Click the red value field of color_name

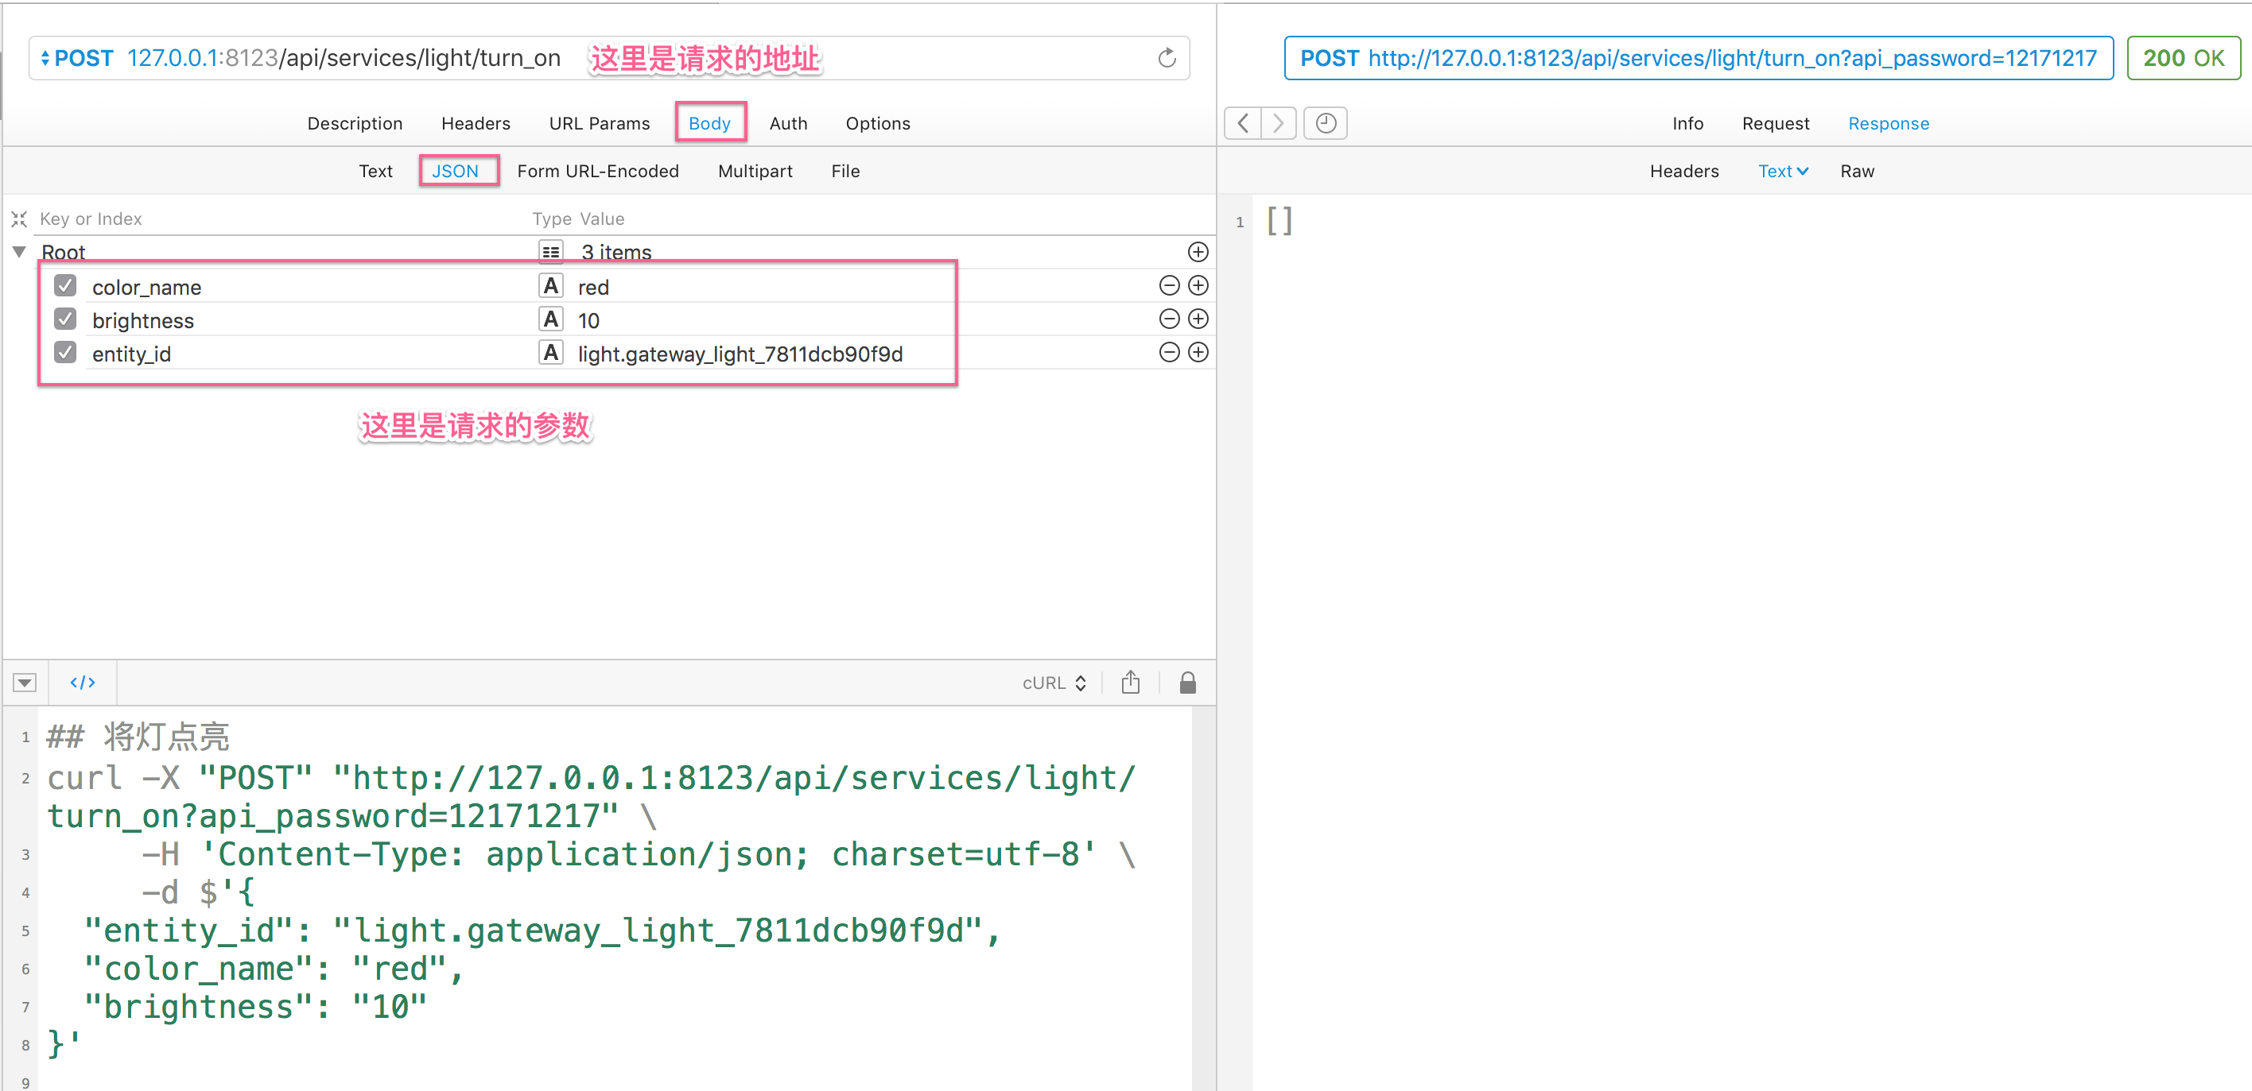pos(593,288)
